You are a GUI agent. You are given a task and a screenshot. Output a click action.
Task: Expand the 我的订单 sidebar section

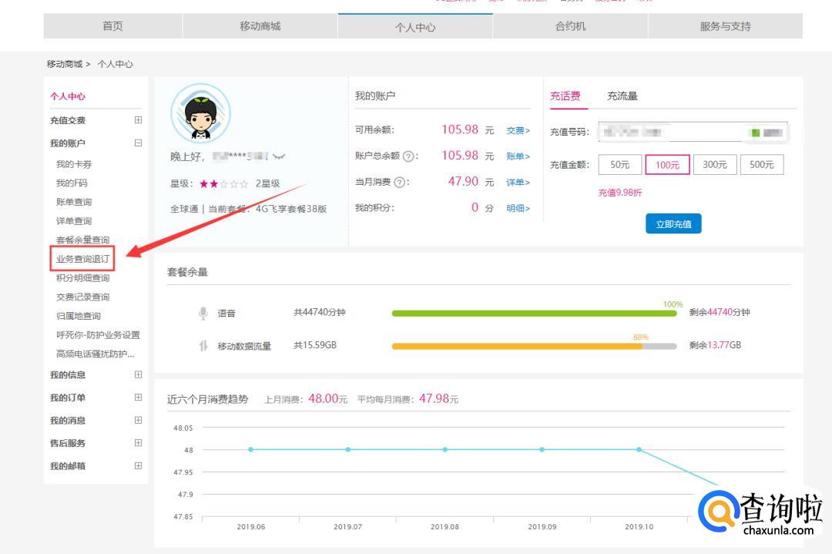pos(138,398)
